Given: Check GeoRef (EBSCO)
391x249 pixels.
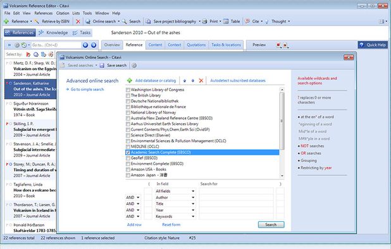Looking at the screenshot, I should pyautogui.click(x=128, y=158).
